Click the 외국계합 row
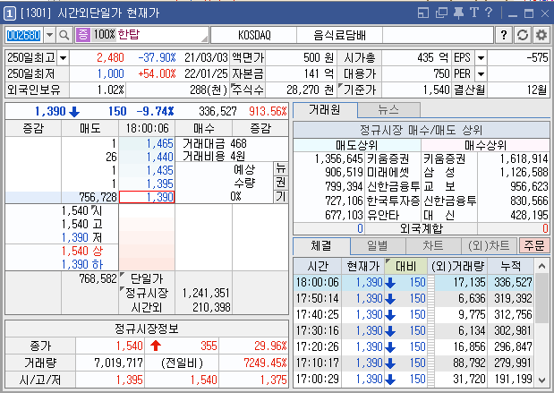 tap(422, 228)
